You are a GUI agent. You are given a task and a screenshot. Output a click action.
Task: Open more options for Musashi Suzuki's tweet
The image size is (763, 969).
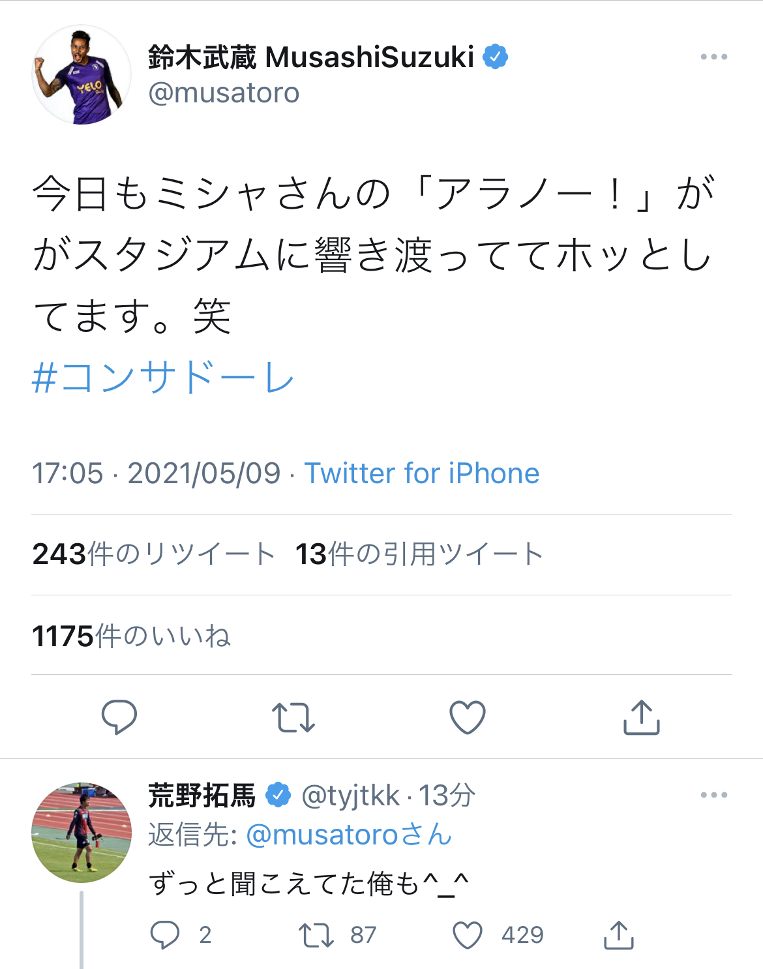[713, 57]
